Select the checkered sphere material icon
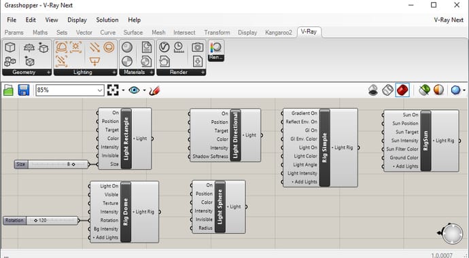469x258 pixels. coord(127,62)
